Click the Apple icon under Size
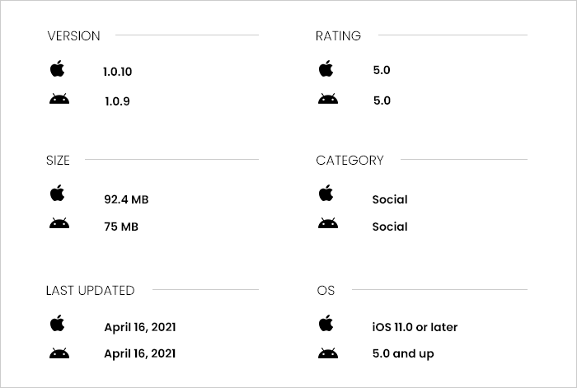The height and width of the screenshot is (388, 577). click(x=58, y=193)
